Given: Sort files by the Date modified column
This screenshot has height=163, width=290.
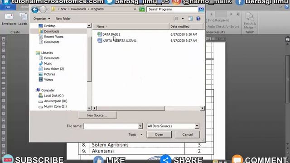Looking at the screenshot, I should (x=186, y=26).
